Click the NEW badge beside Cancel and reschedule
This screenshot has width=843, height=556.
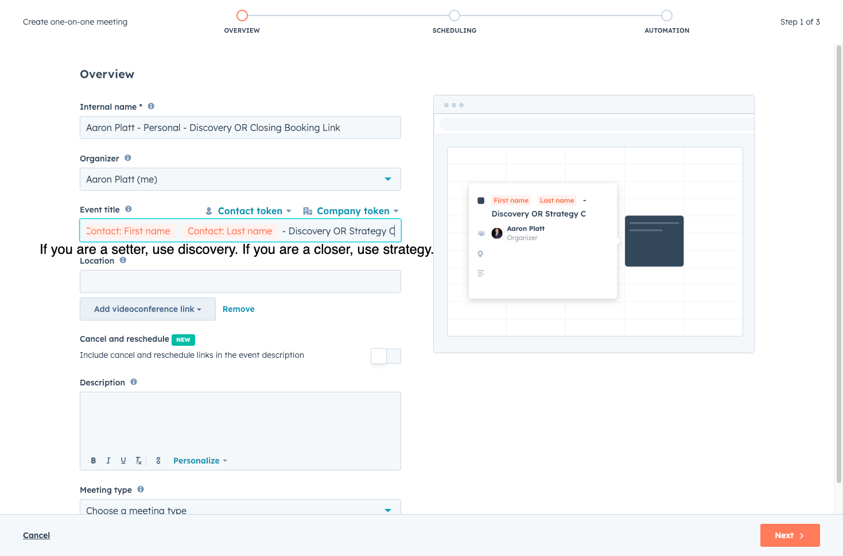tap(184, 340)
